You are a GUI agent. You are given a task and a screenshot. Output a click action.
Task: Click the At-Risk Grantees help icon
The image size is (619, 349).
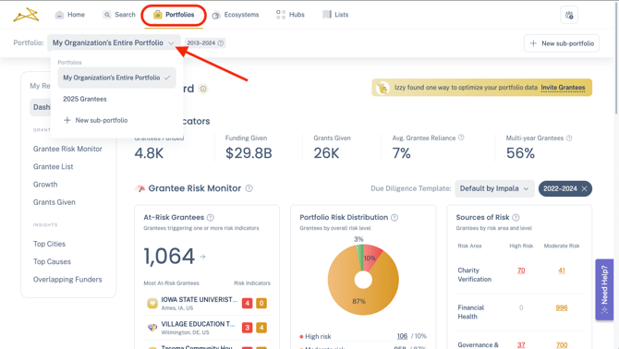[x=211, y=217]
